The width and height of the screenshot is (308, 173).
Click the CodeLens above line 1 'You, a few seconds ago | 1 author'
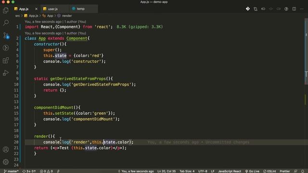click(x=55, y=22)
